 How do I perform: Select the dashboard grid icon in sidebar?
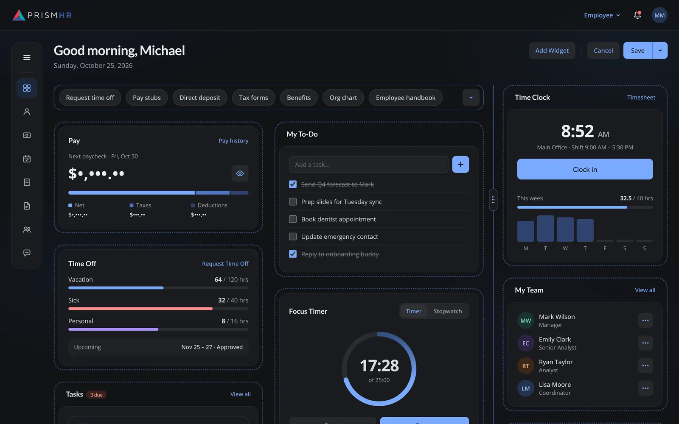click(27, 88)
